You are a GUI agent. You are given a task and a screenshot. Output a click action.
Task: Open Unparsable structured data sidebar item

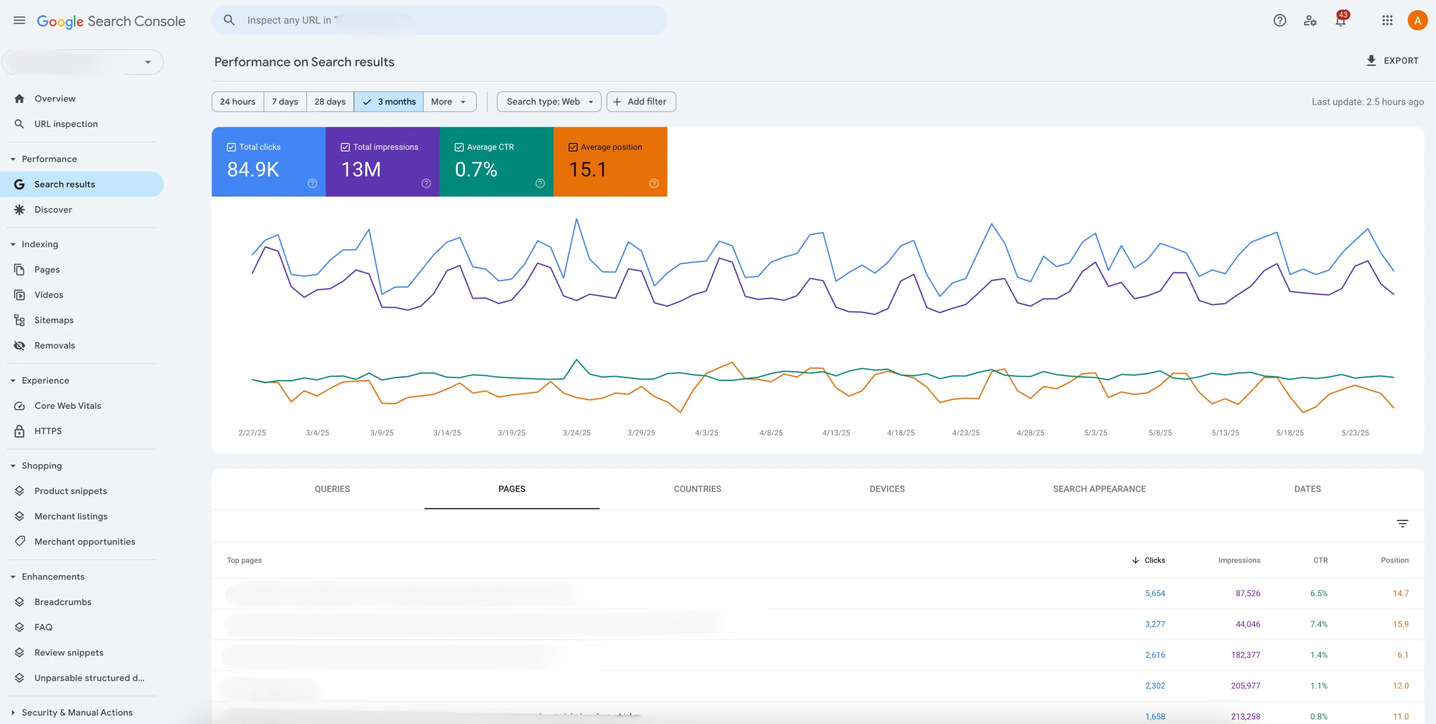[x=82, y=678]
